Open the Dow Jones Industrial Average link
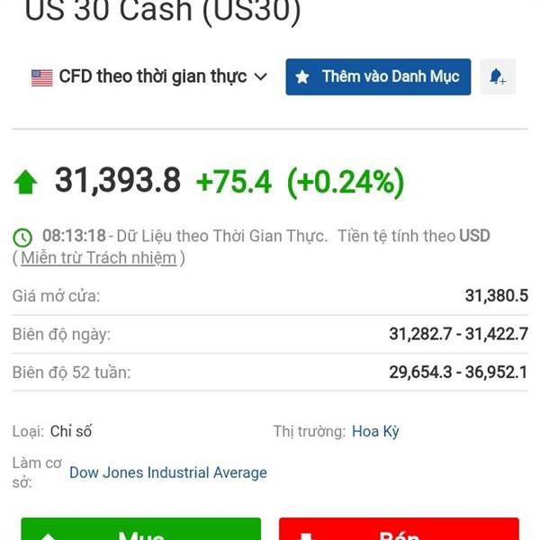540x540 pixels. click(x=168, y=472)
